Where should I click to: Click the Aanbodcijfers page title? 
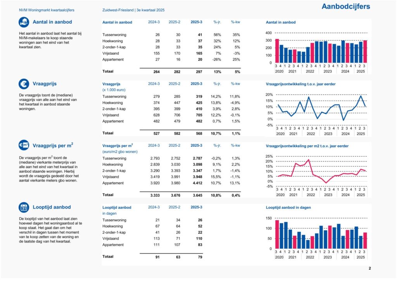345,7
